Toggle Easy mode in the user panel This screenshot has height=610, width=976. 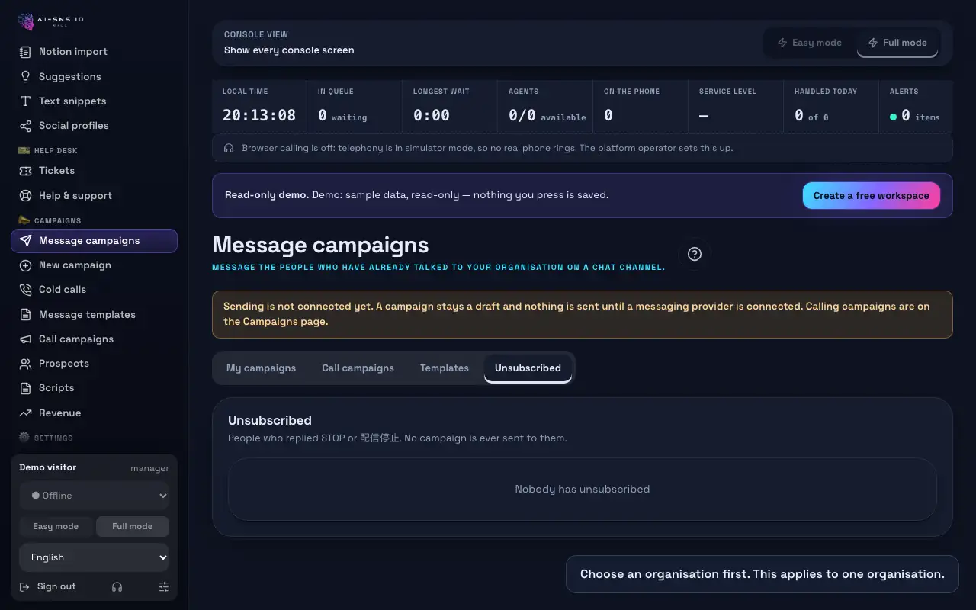[56, 526]
